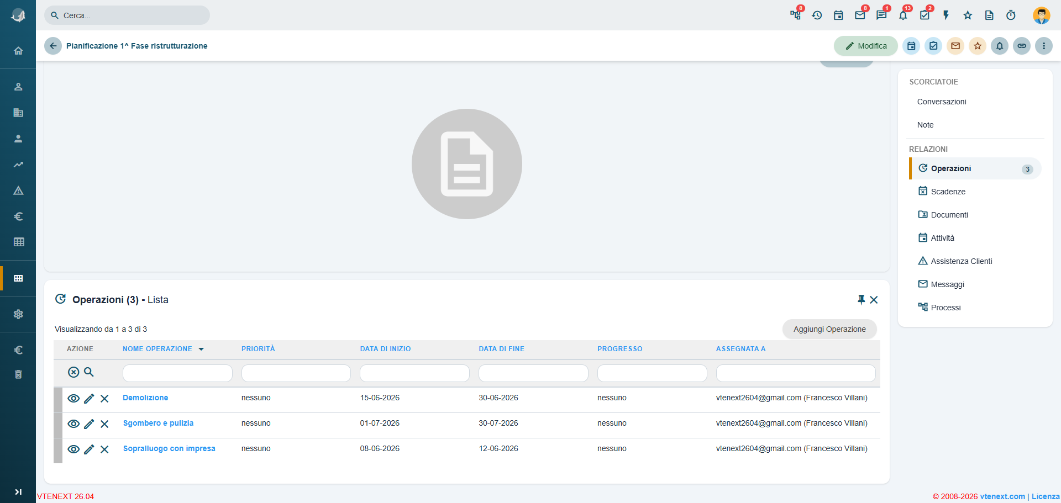Pin the Operazioni list panel

point(861,299)
